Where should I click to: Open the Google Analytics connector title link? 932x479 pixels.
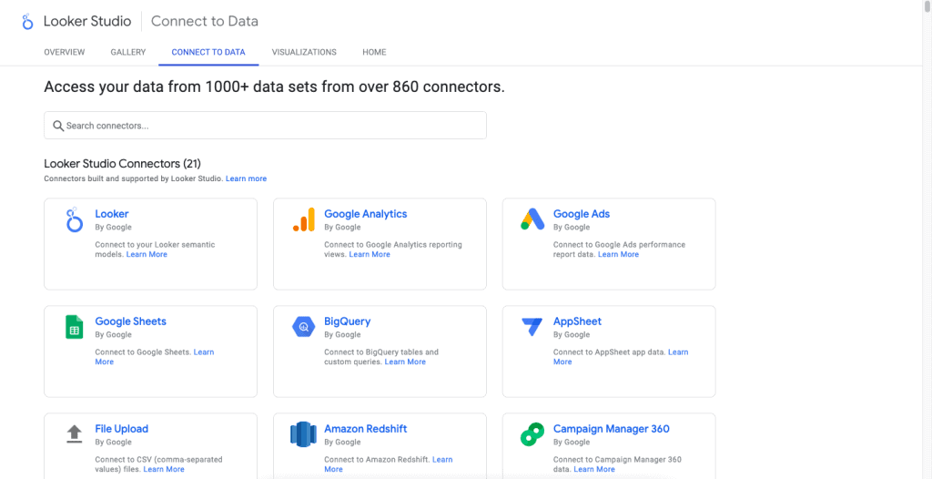click(x=365, y=214)
